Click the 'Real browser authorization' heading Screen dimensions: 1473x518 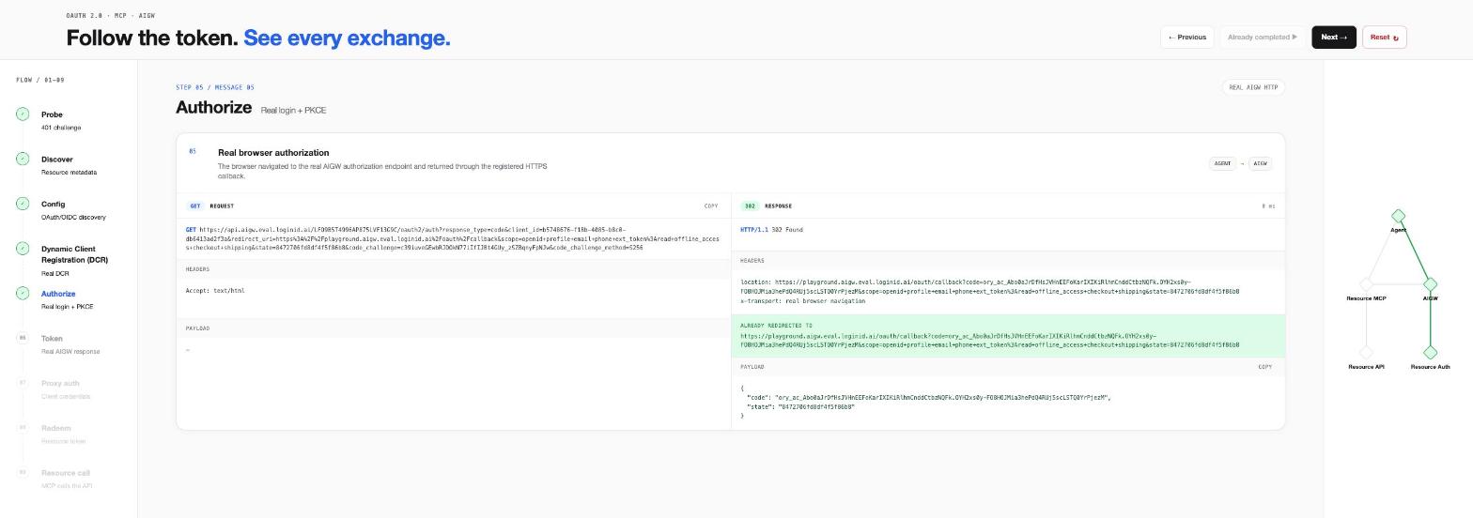273,152
